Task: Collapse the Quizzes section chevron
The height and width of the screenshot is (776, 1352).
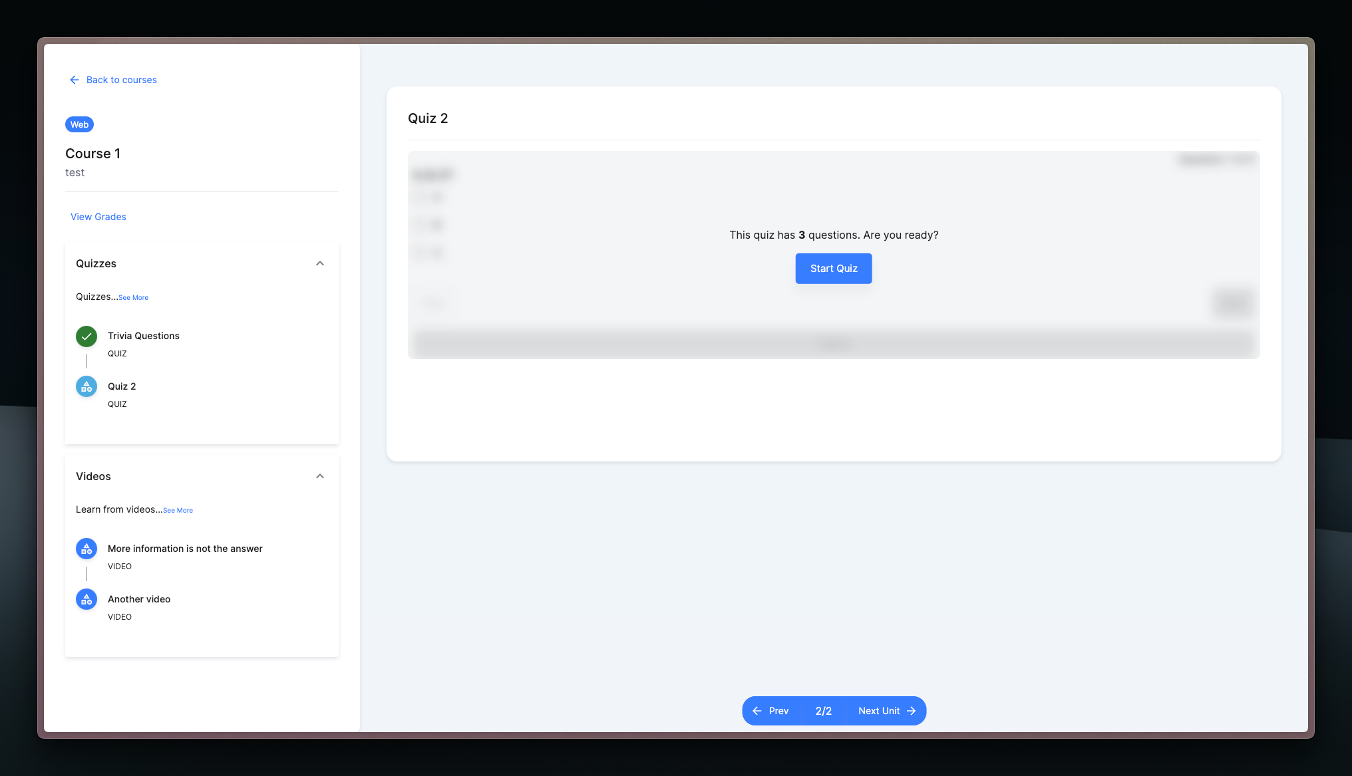Action: point(320,264)
